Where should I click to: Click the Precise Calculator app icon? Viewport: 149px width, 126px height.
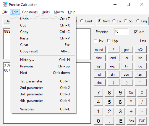[5, 4]
